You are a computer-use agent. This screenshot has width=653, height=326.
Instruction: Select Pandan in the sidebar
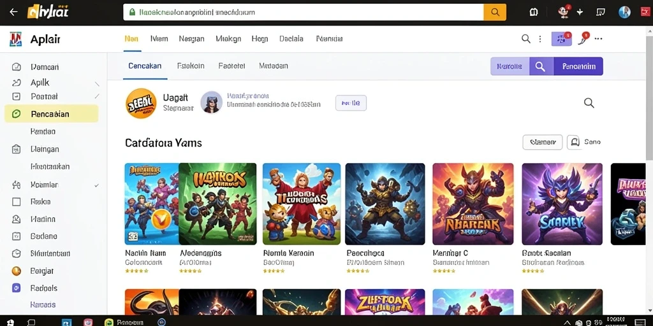43,131
